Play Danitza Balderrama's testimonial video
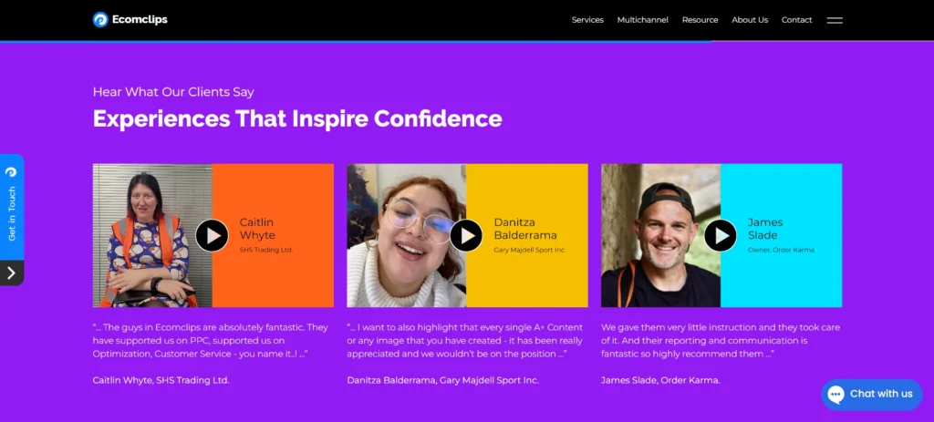This screenshot has width=934, height=422. click(x=466, y=235)
